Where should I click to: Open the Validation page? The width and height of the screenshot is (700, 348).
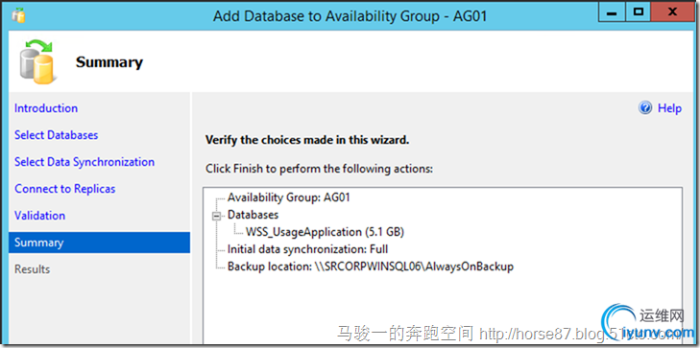click(39, 215)
